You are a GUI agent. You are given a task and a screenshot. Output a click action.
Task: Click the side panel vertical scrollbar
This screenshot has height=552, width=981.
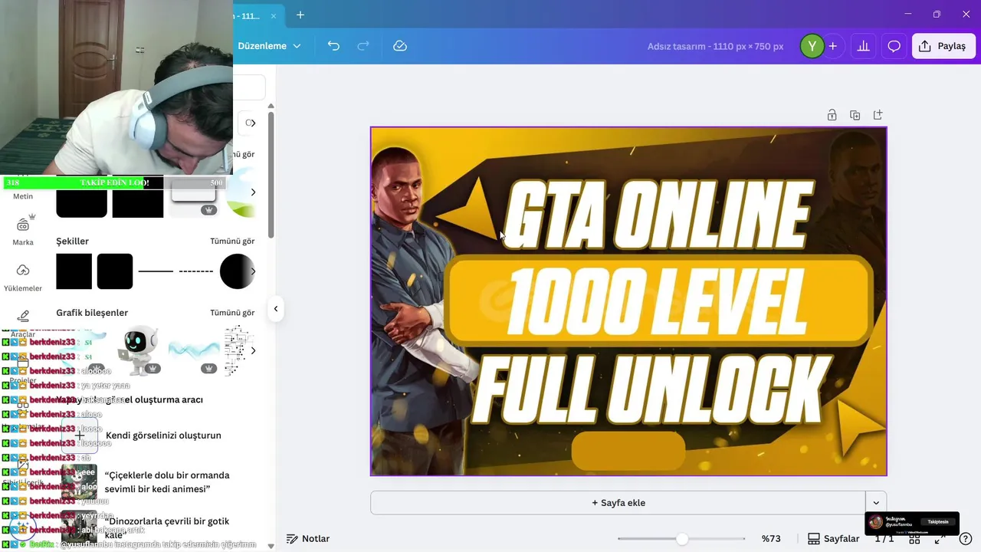[271, 174]
